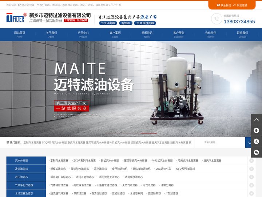262x197 pixels.
Task: Expand the 水过滤器及滤芯 row plus icon
Action: (x=251, y=193)
